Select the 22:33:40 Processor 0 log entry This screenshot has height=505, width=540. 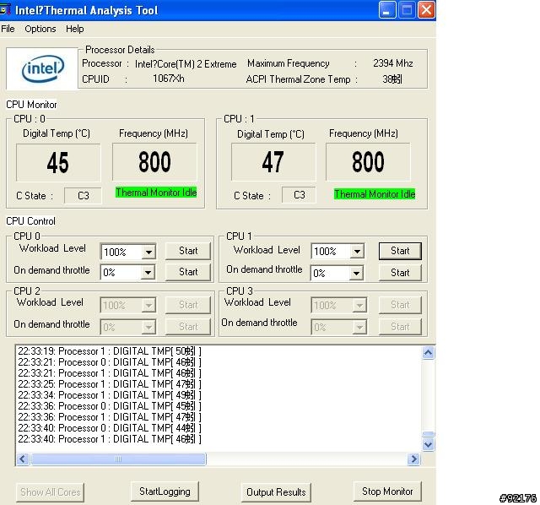point(110,428)
